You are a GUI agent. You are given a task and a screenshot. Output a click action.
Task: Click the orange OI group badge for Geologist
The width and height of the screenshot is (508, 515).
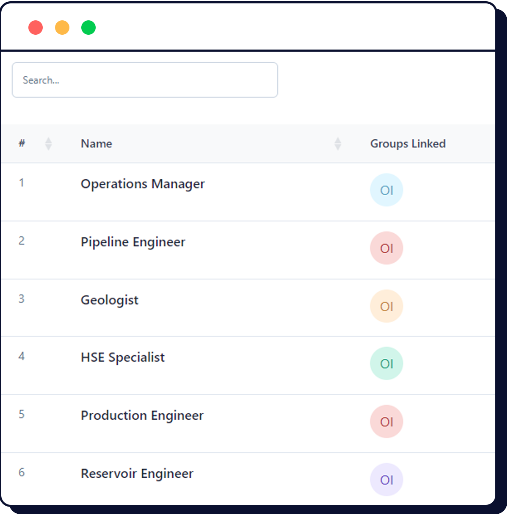pos(387,306)
